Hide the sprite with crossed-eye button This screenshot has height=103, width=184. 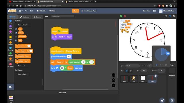131,71
